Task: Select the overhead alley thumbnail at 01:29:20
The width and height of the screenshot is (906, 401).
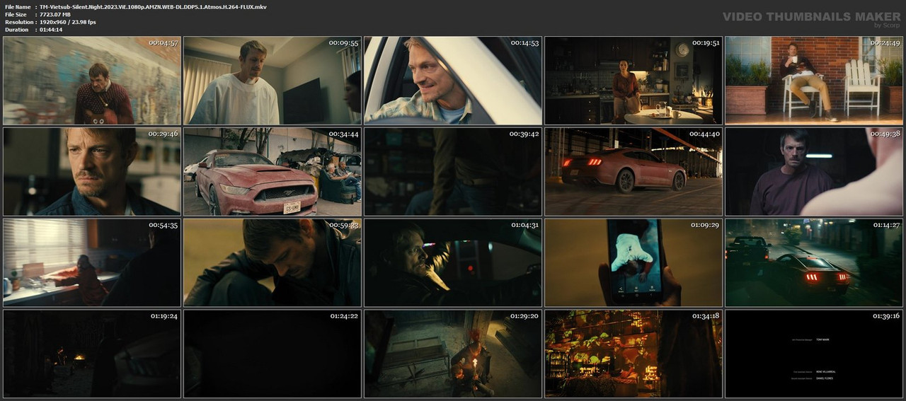Action: 453,354
